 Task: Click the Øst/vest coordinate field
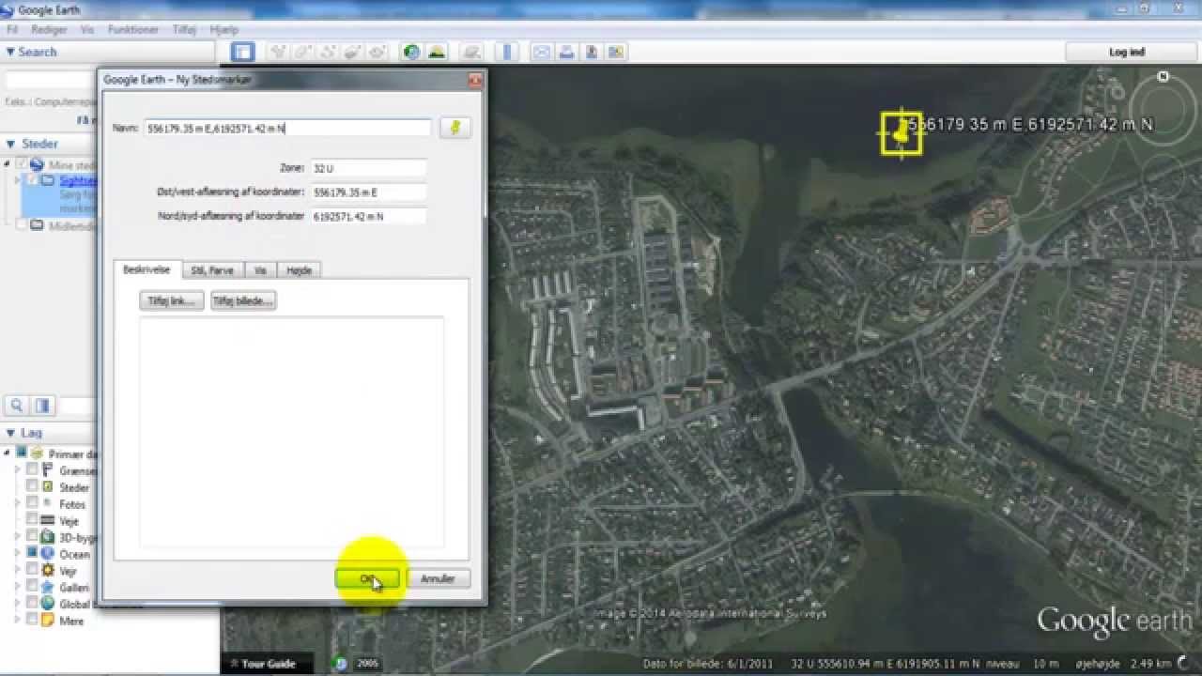click(368, 192)
